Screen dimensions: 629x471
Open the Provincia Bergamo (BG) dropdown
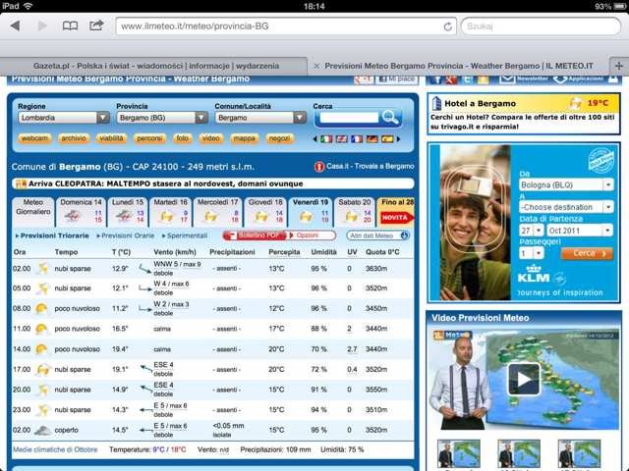point(162,118)
